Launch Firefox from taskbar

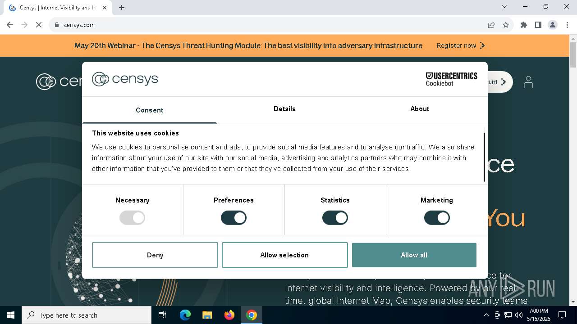click(x=229, y=315)
